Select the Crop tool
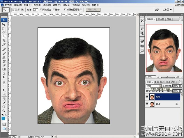This screenshot has height=138, width=184. tap(4, 41)
